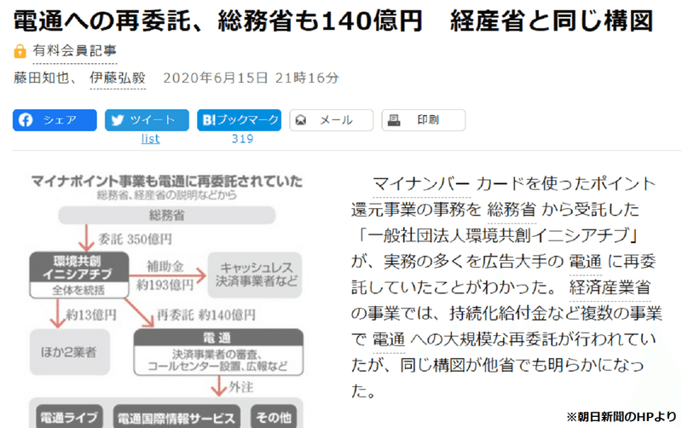Click the Facebook logo icon
The width and height of the screenshot is (682, 428).
(x=26, y=120)
